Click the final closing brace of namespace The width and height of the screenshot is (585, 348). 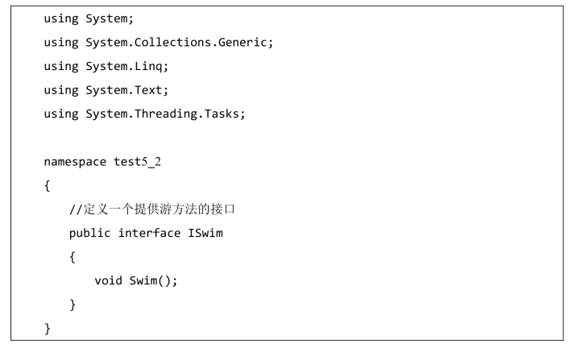47,329
